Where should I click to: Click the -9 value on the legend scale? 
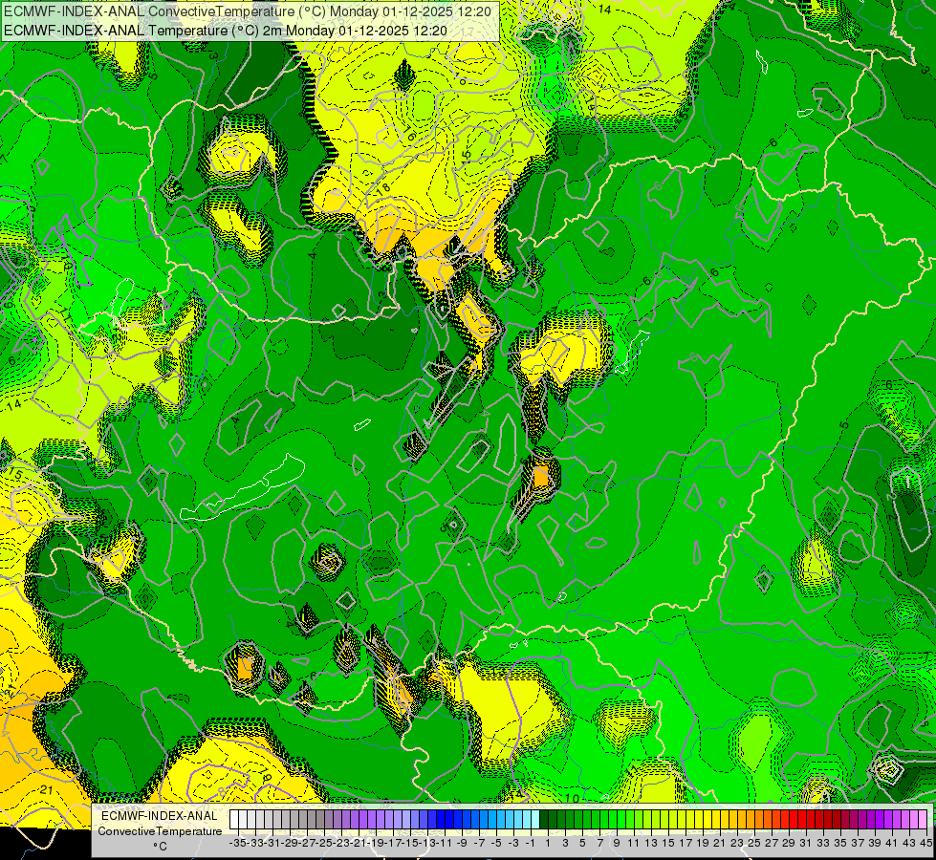(462, 843)
